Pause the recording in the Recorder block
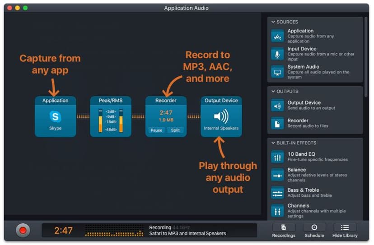The image size is (374, 245). tap(156, 130)
